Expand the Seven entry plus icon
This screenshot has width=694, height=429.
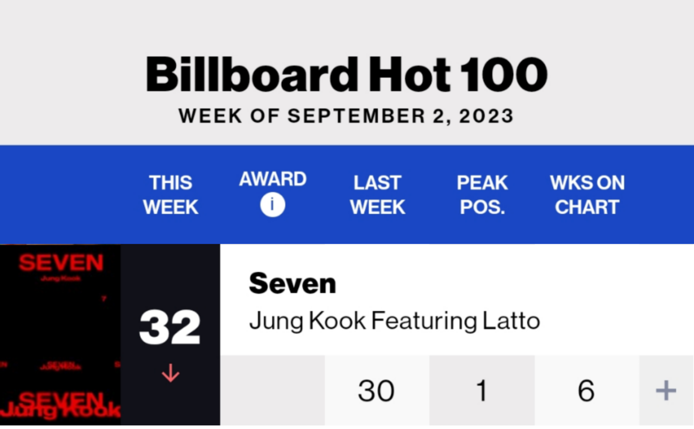666,390
